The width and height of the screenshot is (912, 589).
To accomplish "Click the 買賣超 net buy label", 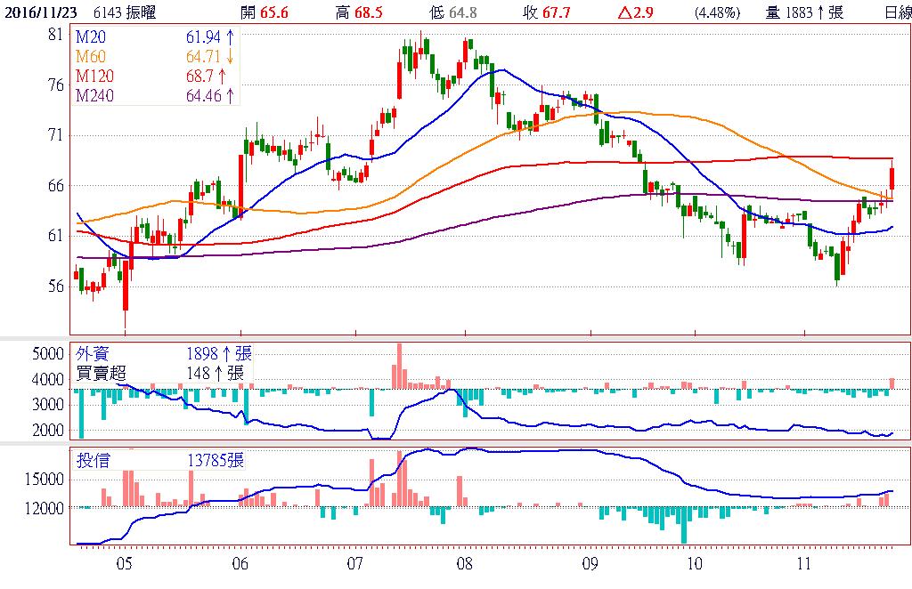I will click(102, 372).
